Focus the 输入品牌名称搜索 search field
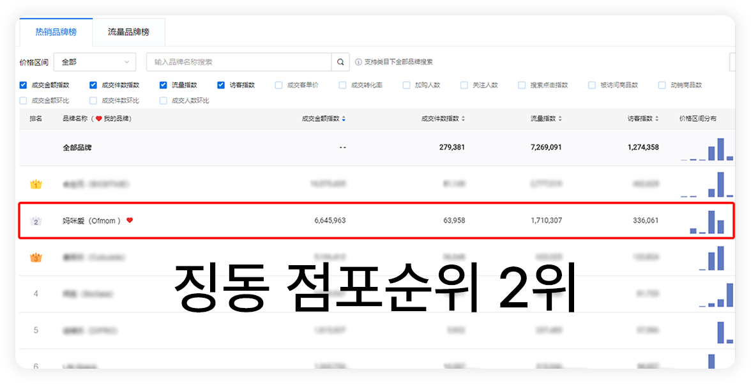The height and width of the screenshot is (384, 751). pos(239,62)
